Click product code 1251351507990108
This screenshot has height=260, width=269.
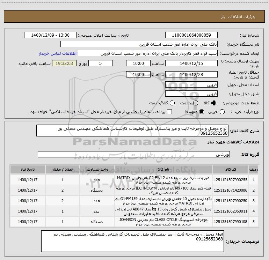click(x=231, y=222)
